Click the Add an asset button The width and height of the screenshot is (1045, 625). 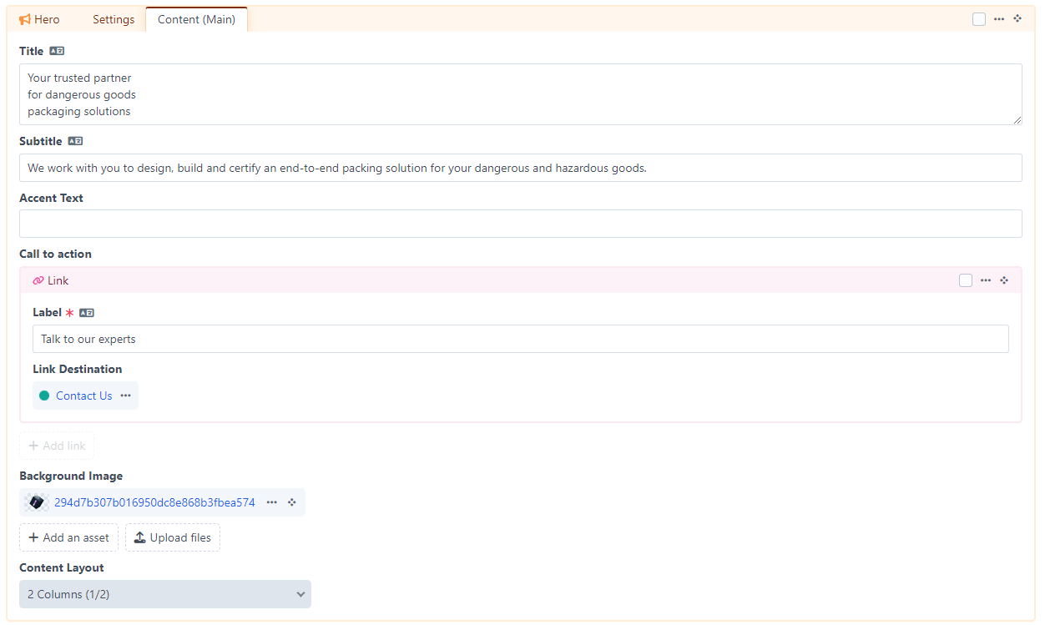[69, 537]
